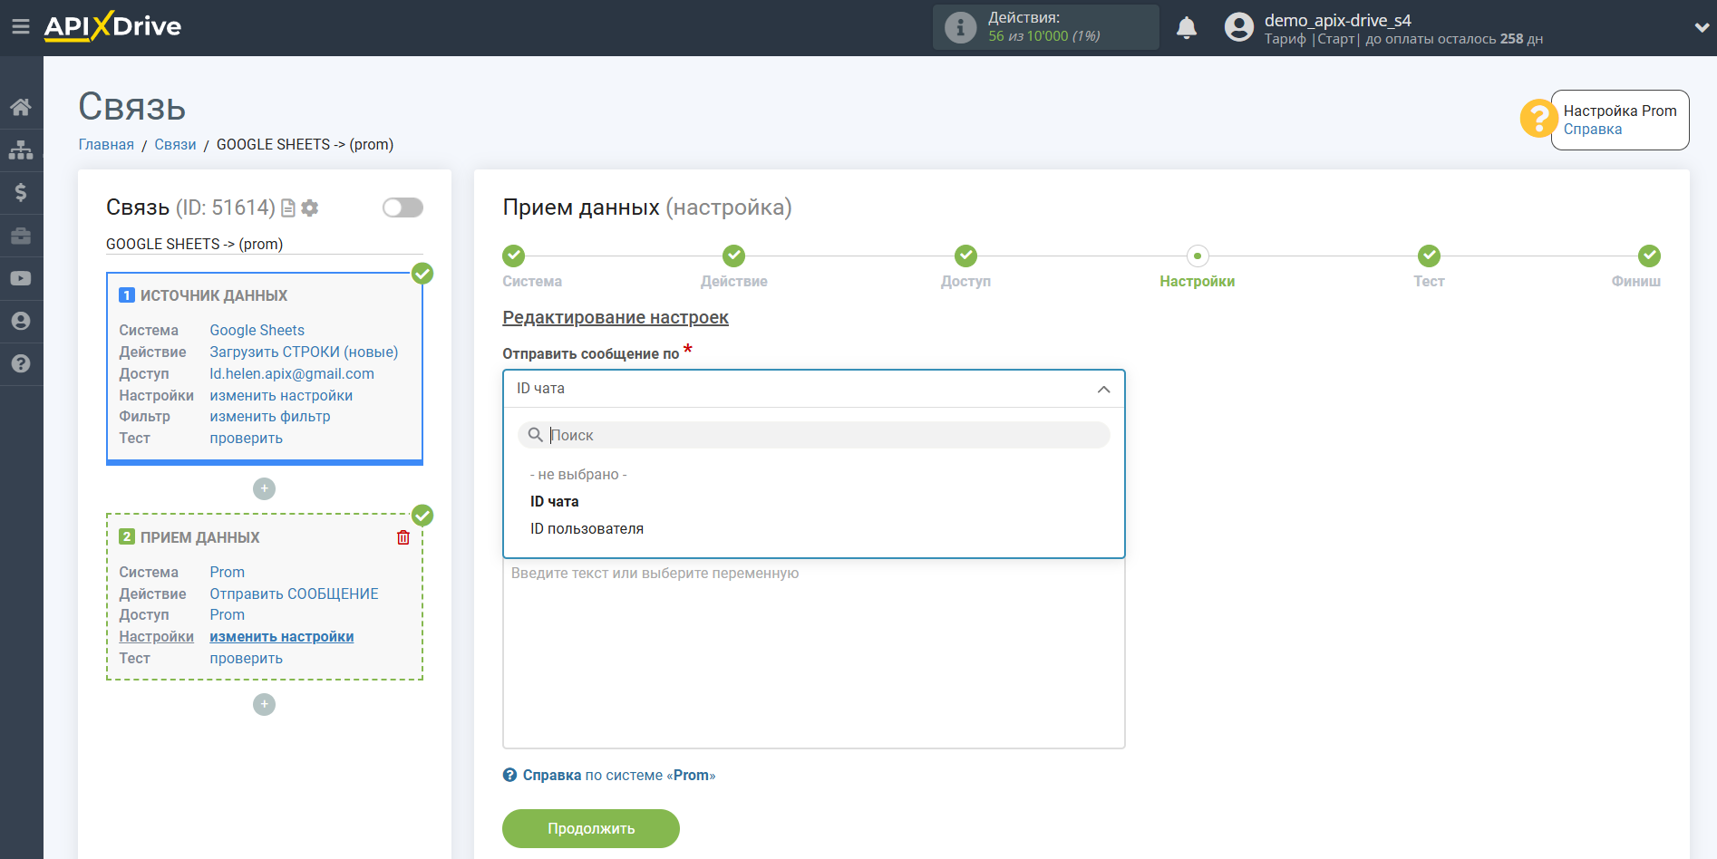Click the copy connection document icon
Screen dimensions: 1717x859
[x=288, y=208]
